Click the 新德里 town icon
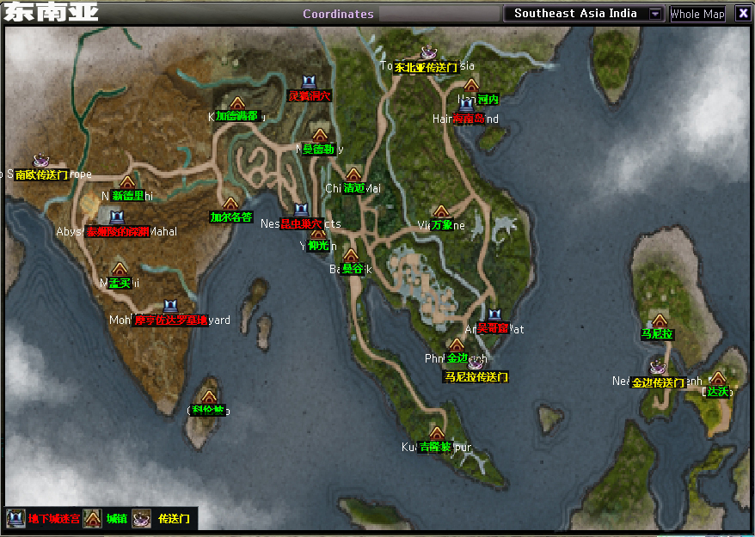The width and height of the screenshot is (755, 537). (127, 182)
